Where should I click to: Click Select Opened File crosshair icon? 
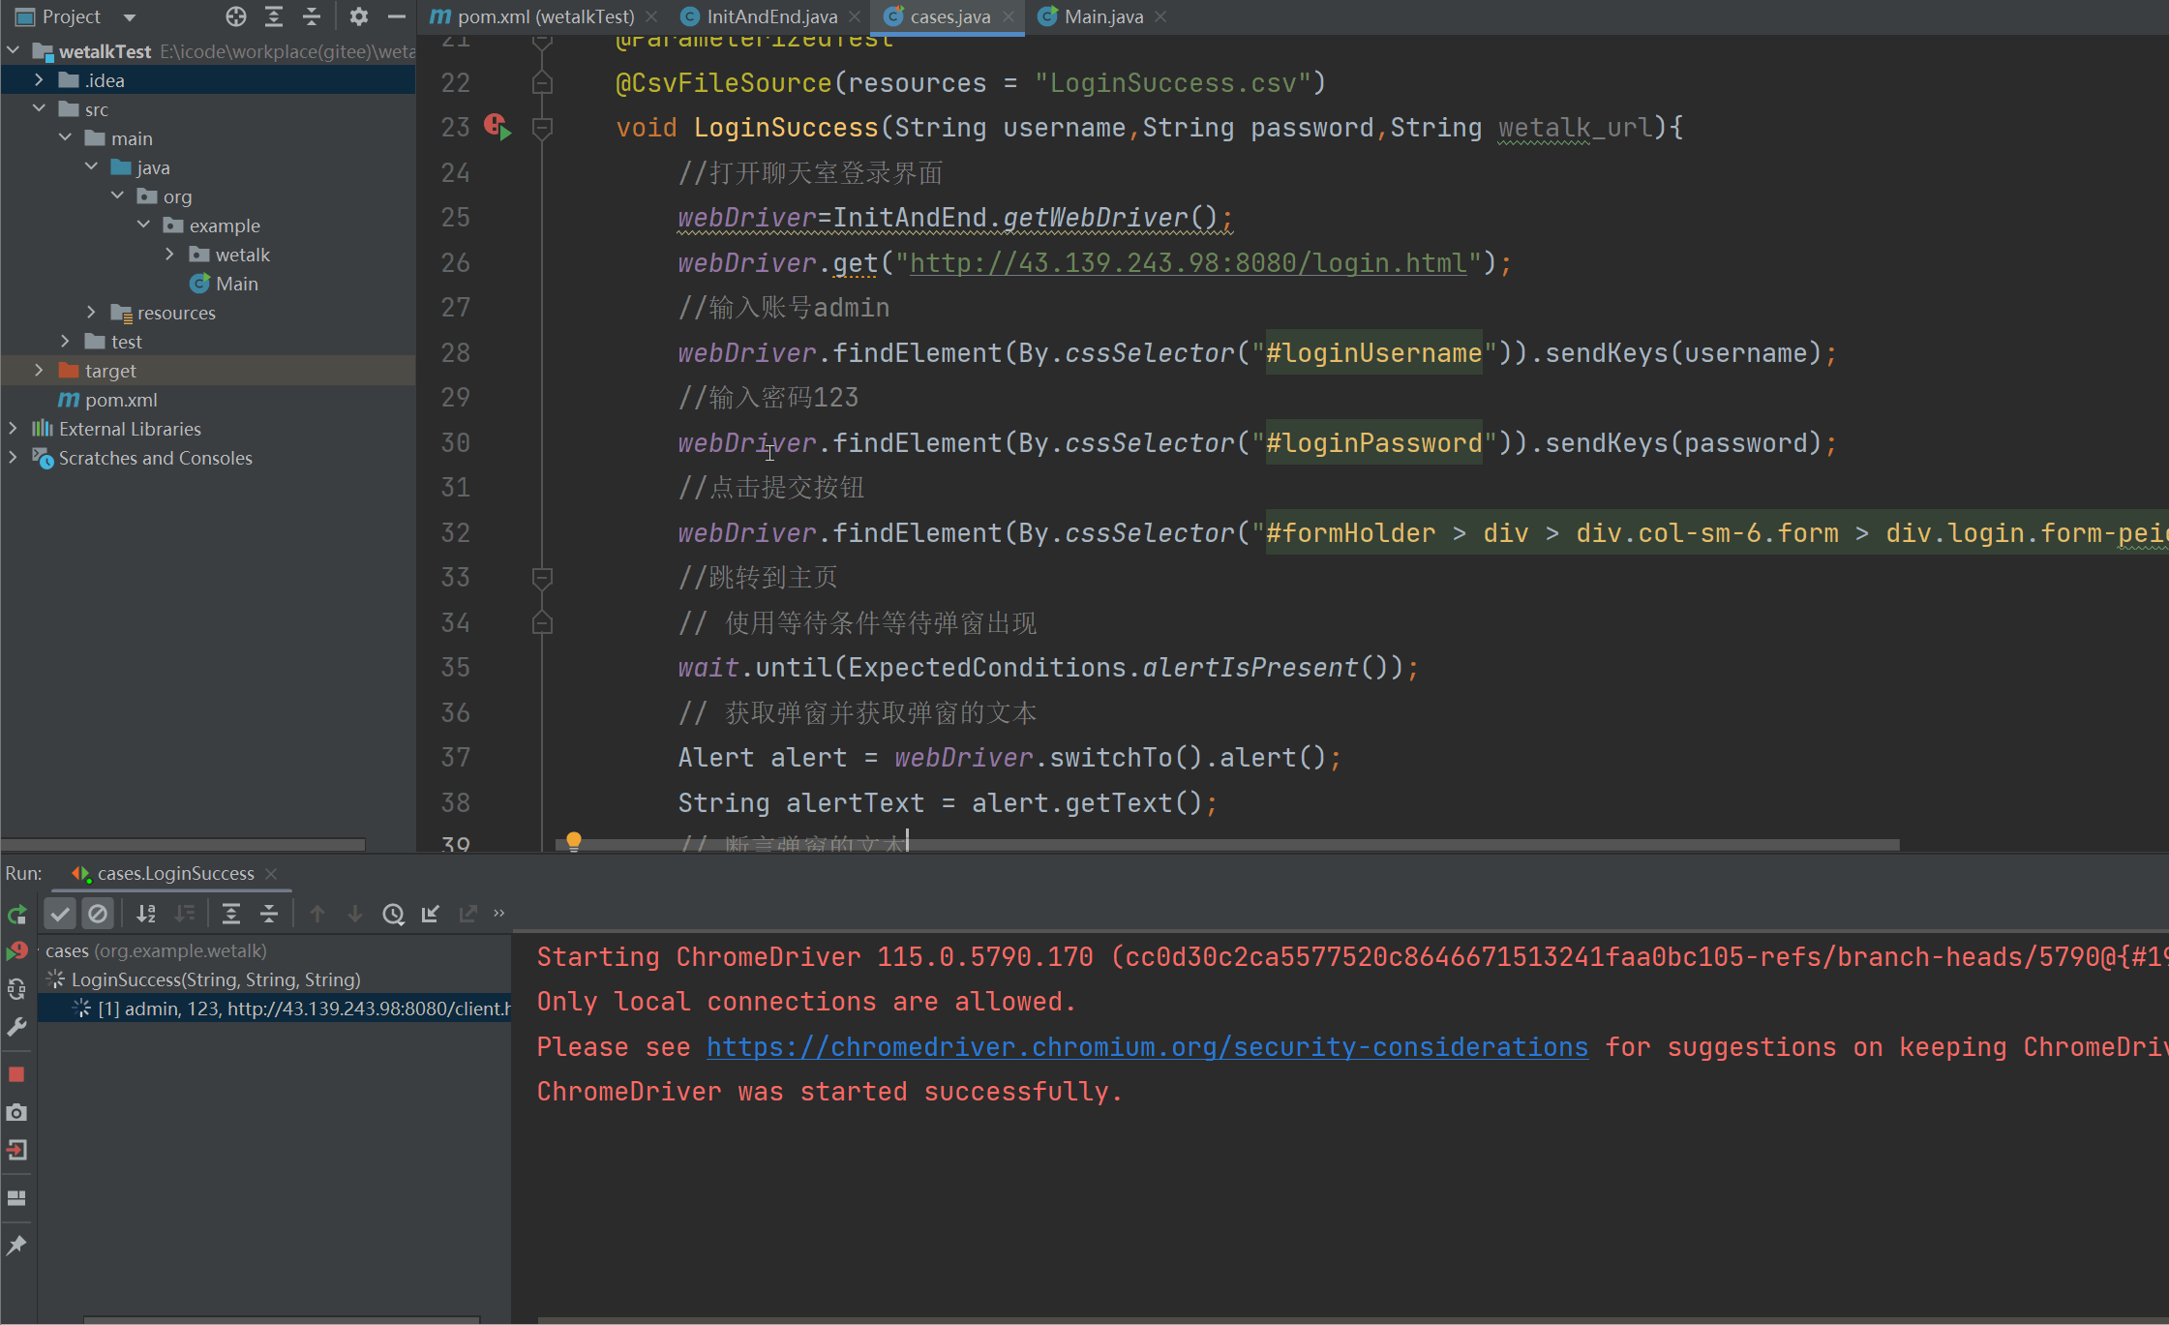tap(236, 16)
